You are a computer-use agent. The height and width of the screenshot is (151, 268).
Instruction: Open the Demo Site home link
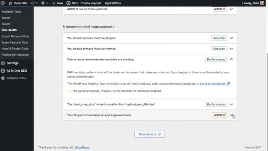click(18, 3)
